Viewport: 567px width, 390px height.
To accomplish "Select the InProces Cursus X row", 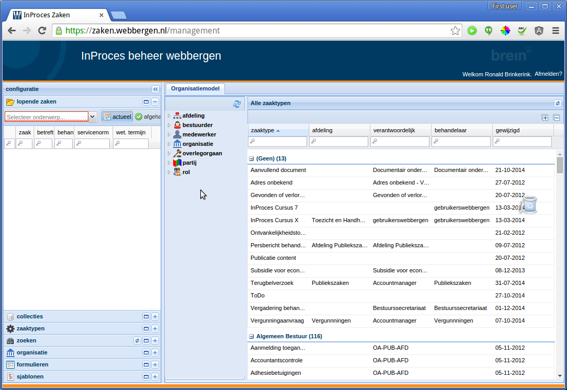I will click(x=401, y=221).
